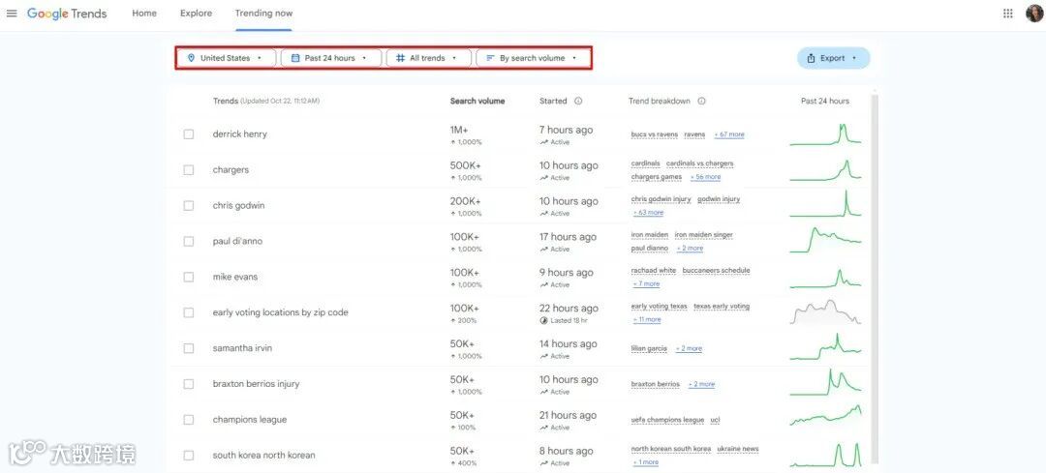Click the info icon next to Started
Viewport: 1046px width, 473px height.
coord(578,102)
